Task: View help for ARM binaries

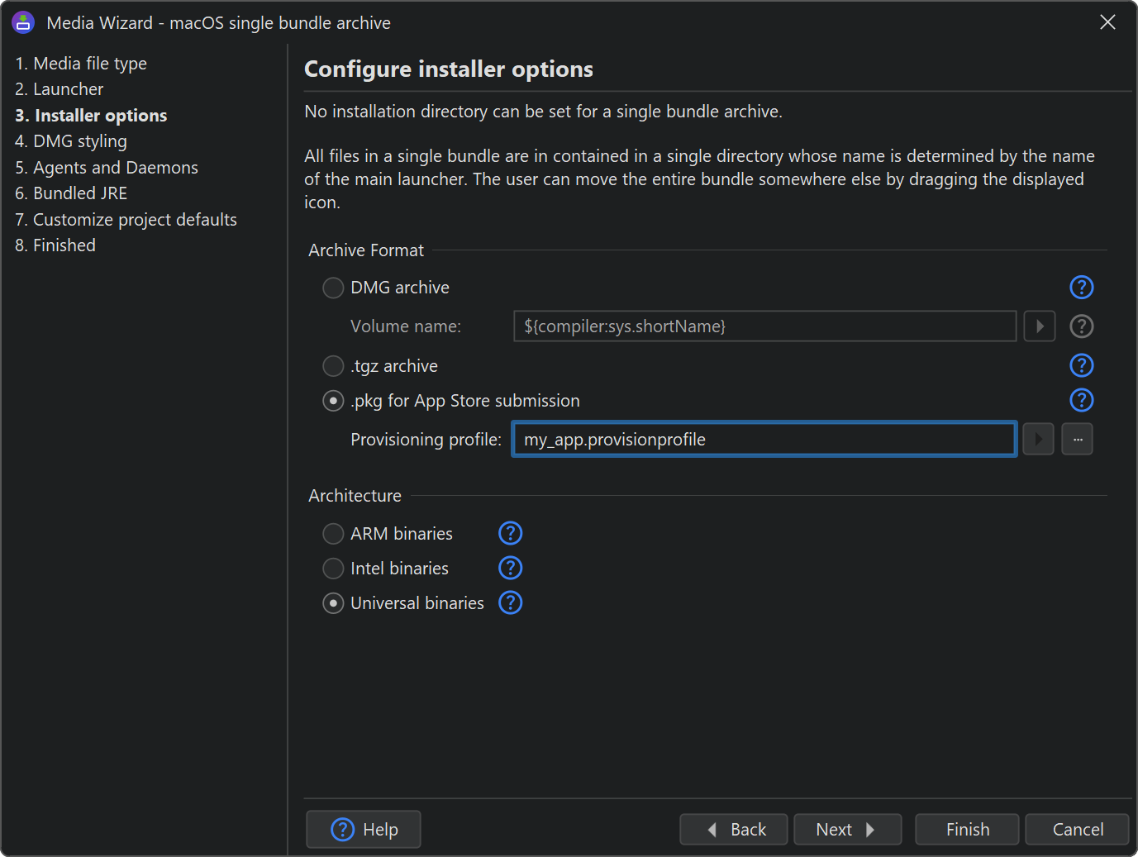Action: point(511,534)
